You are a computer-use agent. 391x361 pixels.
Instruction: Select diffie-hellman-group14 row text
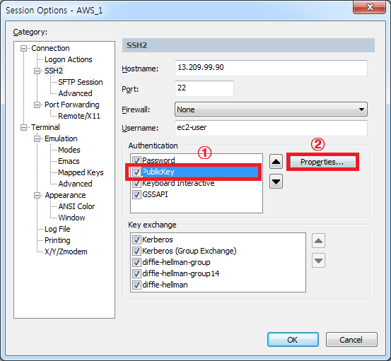tap(180, 273)
